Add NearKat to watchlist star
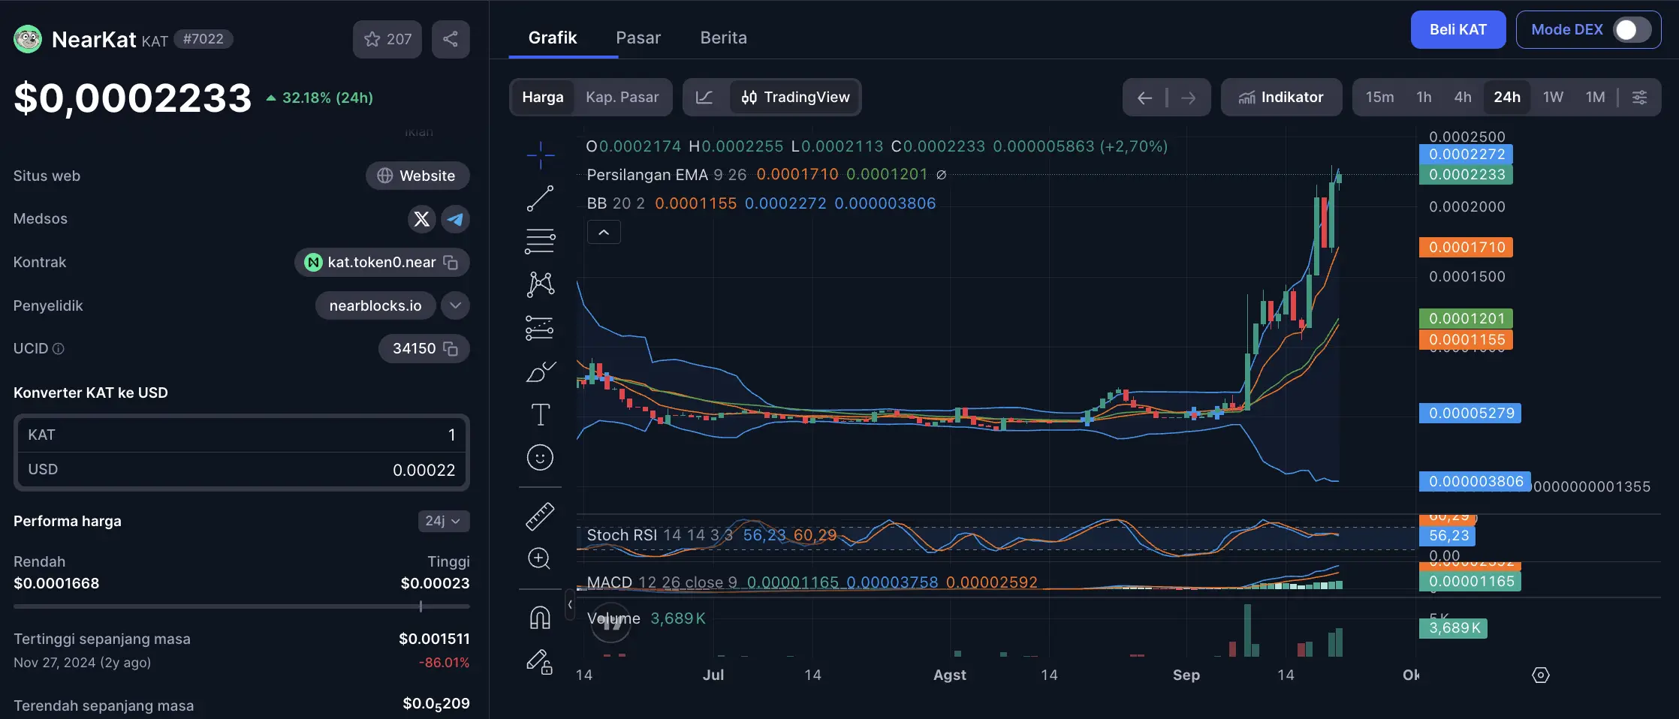 [x=387, y=39]
